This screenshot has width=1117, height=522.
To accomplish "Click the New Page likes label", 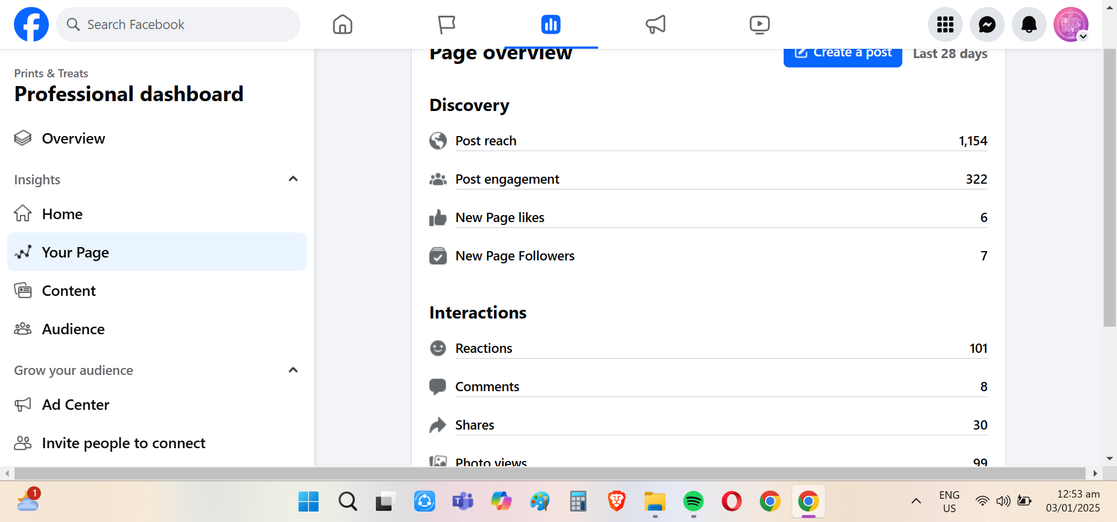I will pos(500,217).
